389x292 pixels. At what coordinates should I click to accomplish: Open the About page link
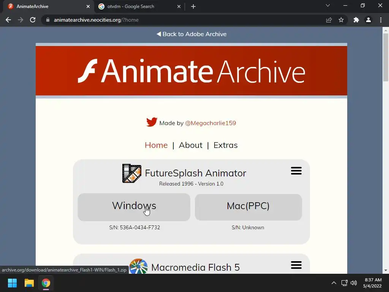[191, 145]
